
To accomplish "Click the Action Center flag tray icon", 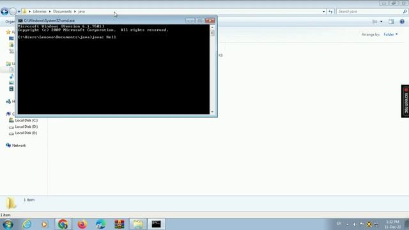I will pyautogui.click(x=362, y=224).
